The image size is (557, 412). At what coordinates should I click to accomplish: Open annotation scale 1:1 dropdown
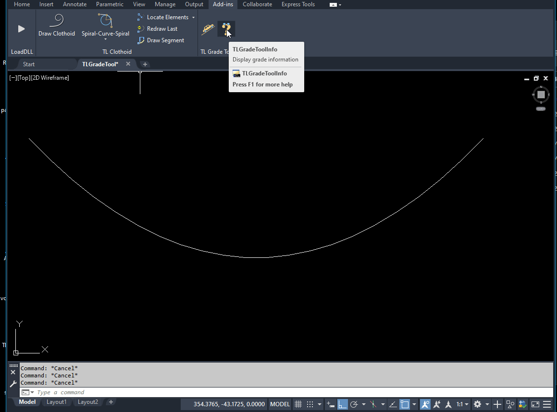pyautogui.click(x=462, y=404)
